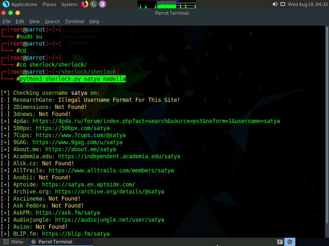The width and height of the screenshot is (329, 246).
Task: Click the 'sudo su' command text
Action: tap(31, 37)
